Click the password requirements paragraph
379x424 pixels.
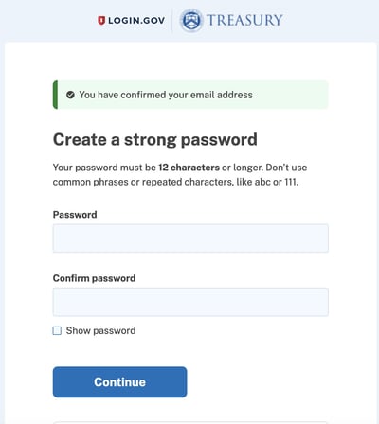(x=180, y=174)
